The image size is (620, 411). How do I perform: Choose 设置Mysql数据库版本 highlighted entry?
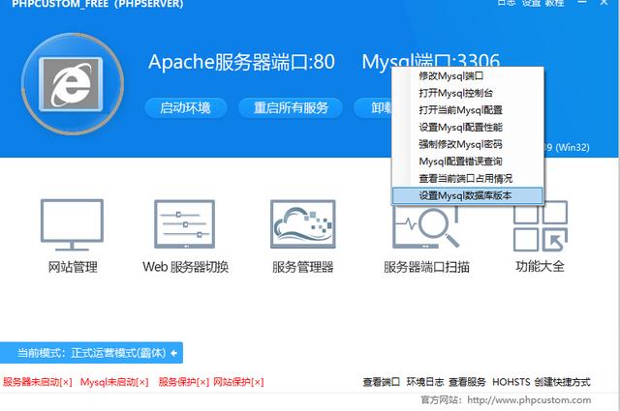(467, 195)
